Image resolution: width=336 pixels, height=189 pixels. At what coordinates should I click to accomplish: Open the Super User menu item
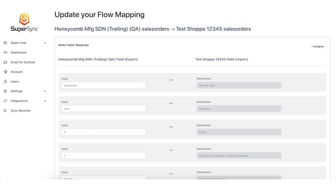(x=18, y=43)
